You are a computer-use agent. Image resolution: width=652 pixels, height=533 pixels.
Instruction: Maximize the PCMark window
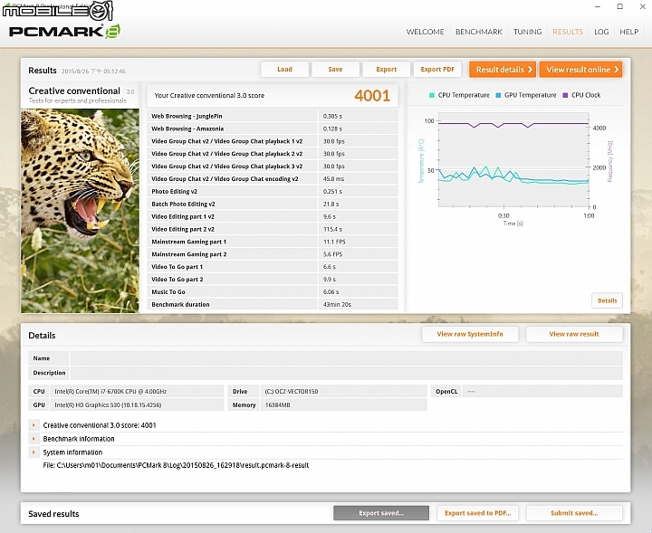click(620, 6)
